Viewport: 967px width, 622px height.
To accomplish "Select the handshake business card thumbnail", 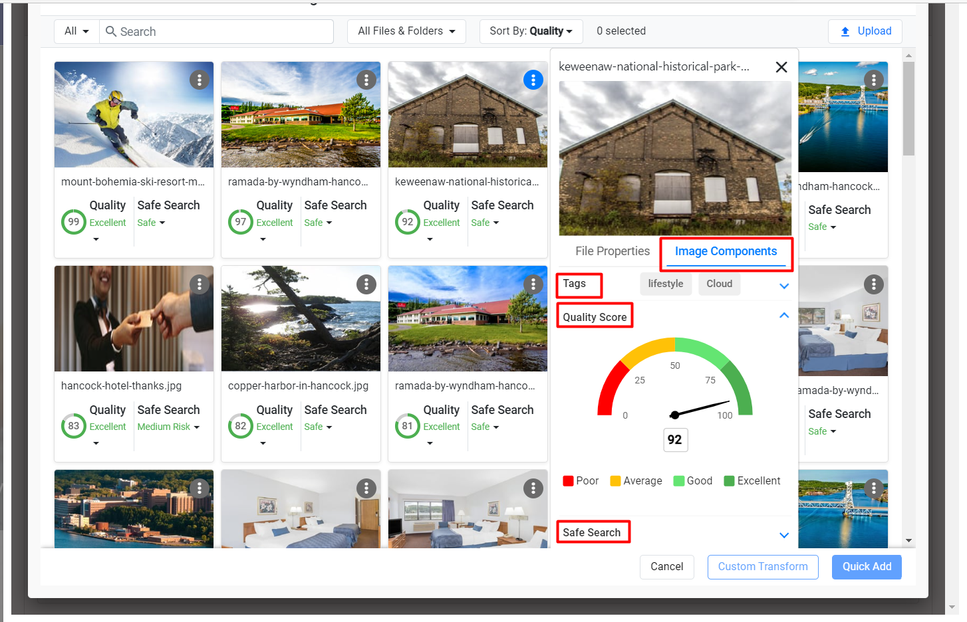I will 134,318.
